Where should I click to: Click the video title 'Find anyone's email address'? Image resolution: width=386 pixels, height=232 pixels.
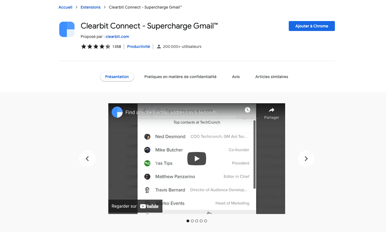pos(171,112)
